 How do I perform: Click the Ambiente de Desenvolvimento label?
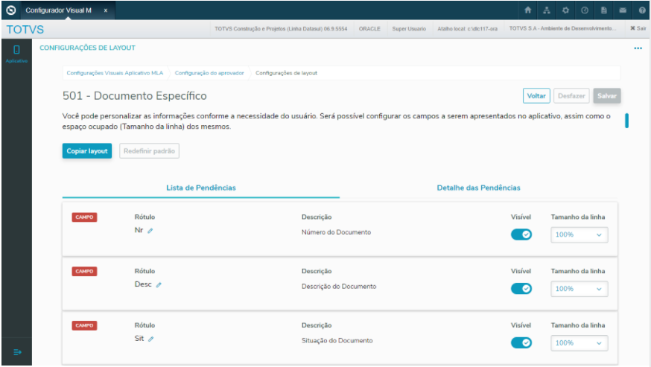[x=562, y=28]
